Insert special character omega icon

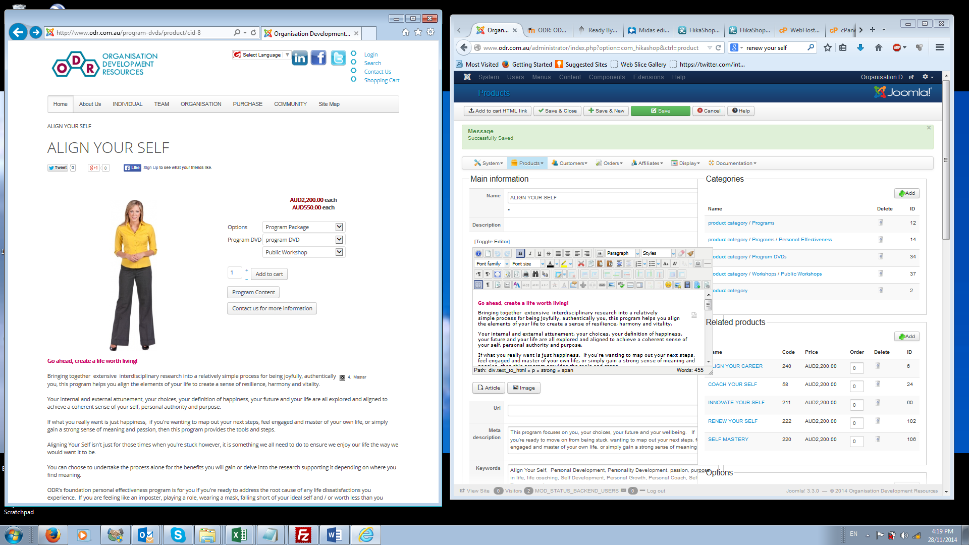(x=697, y=263)
